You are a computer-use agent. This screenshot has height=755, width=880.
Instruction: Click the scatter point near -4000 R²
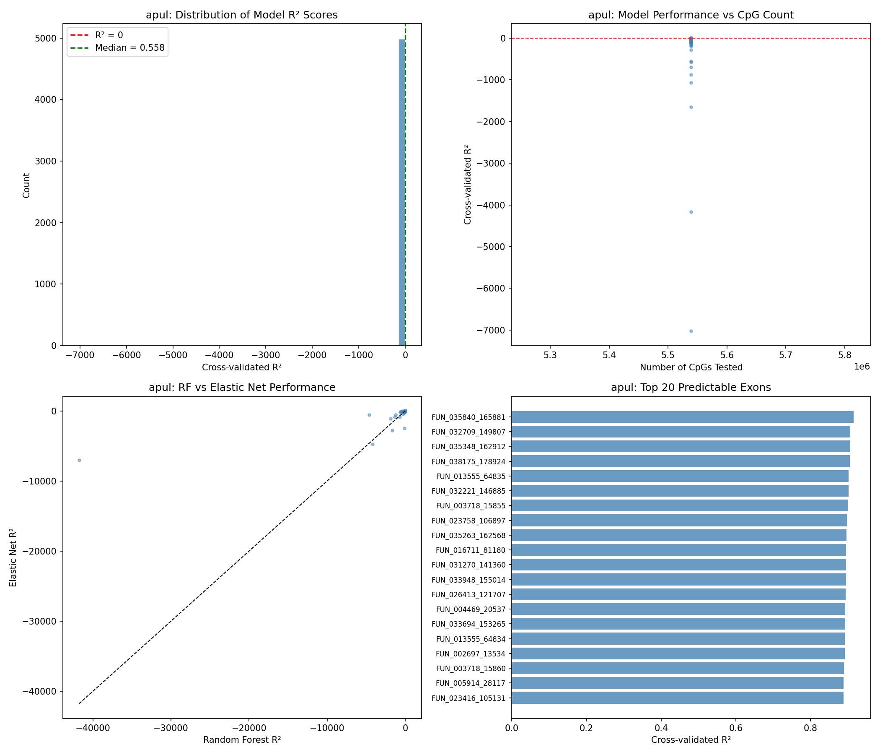(691, 212)
